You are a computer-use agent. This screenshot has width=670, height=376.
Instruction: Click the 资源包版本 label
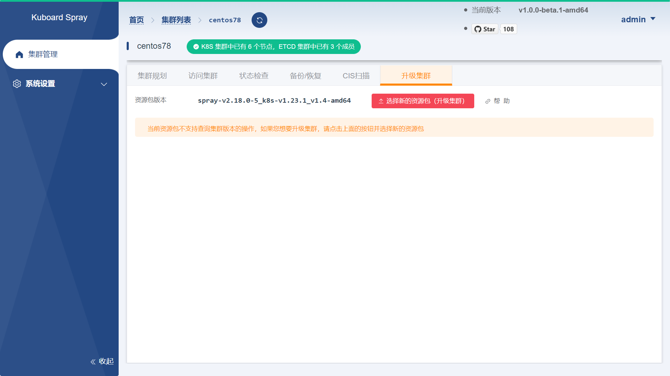(151, 100)
